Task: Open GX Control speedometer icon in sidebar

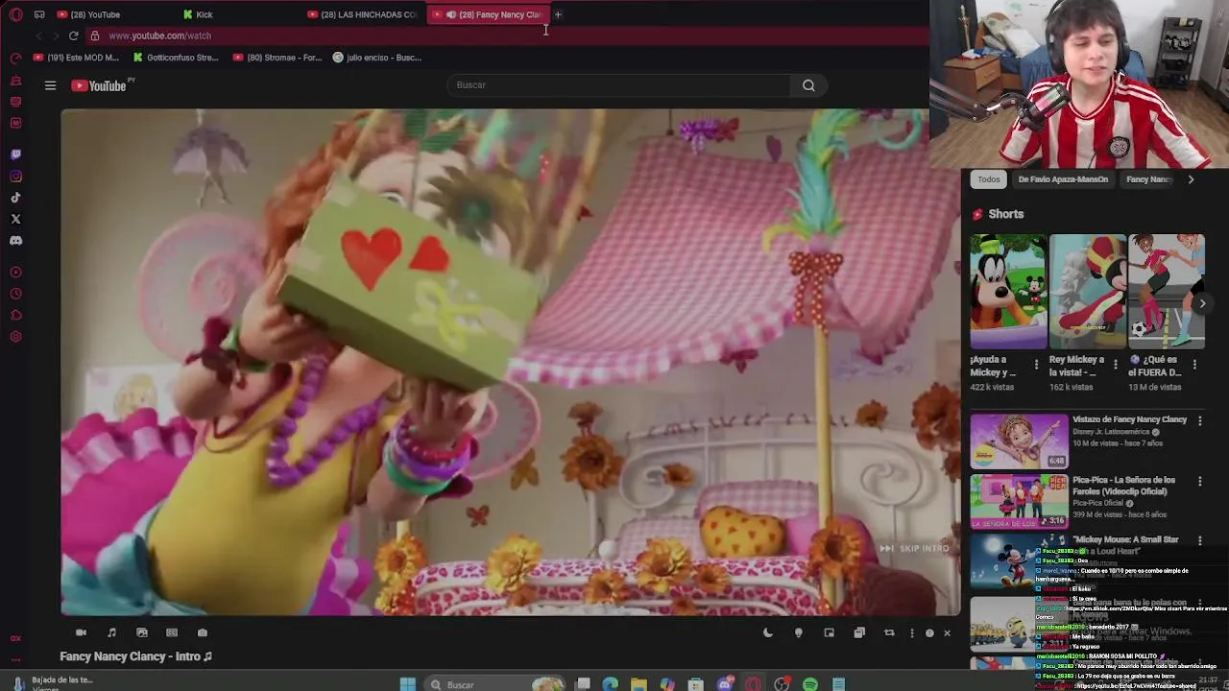Action: (x=15, y=59)
